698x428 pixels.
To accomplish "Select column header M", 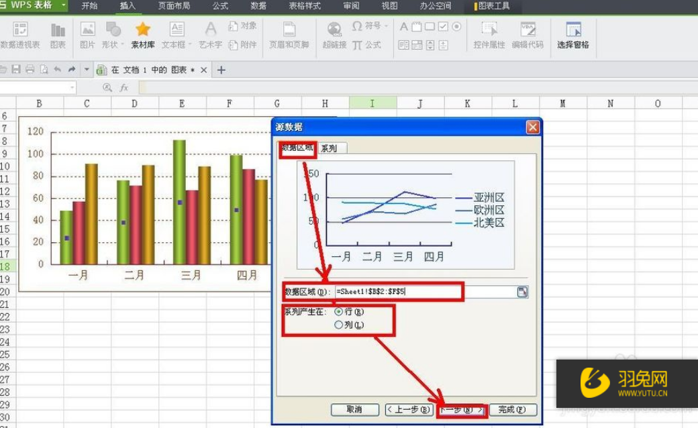I will 563,103.
